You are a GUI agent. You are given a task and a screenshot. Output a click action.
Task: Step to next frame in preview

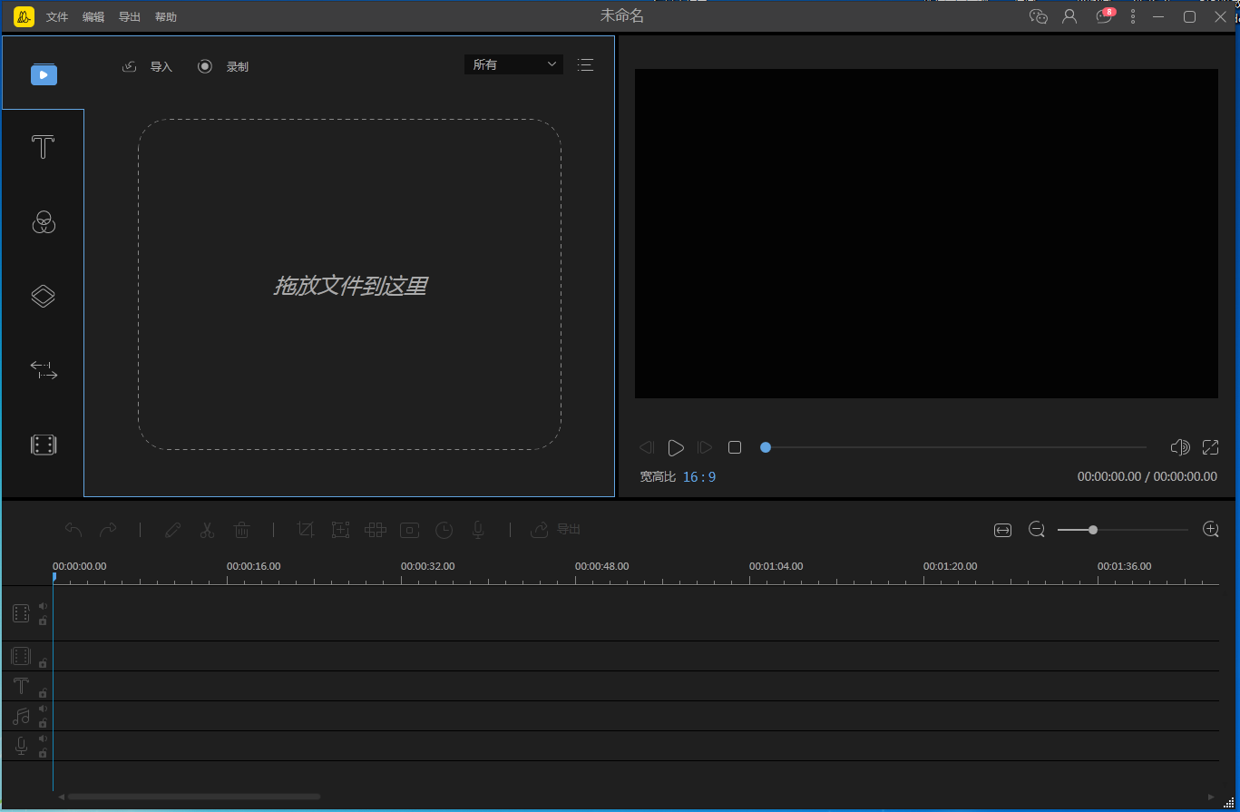(x=705, y=447)
